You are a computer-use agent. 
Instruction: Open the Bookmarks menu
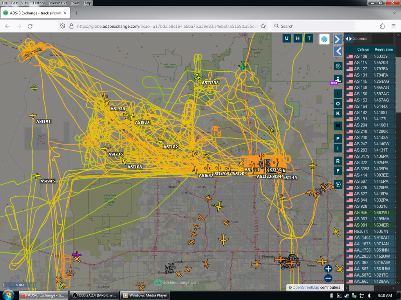(x=58, y=3)
